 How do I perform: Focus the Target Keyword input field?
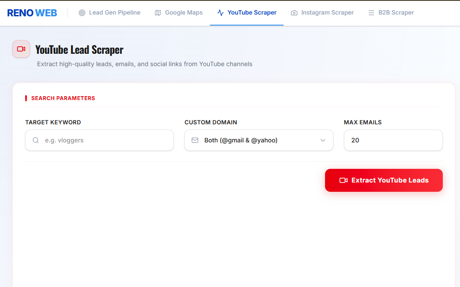click(99, 140)
